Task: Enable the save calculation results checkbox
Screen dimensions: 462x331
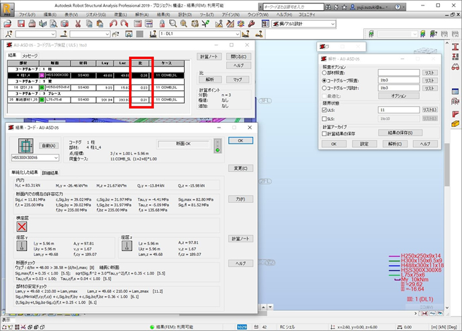Action: pos(324,134)
